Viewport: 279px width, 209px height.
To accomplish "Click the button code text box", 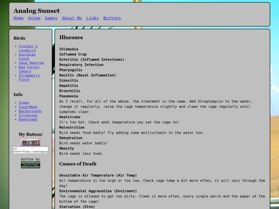I will tap(30, 150).
